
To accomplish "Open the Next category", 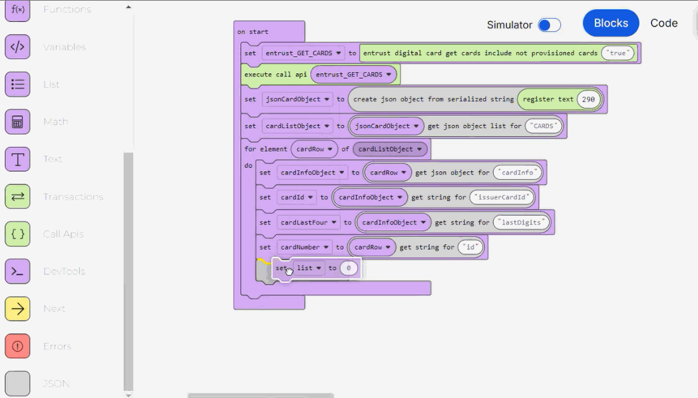I will coord(17,308).
